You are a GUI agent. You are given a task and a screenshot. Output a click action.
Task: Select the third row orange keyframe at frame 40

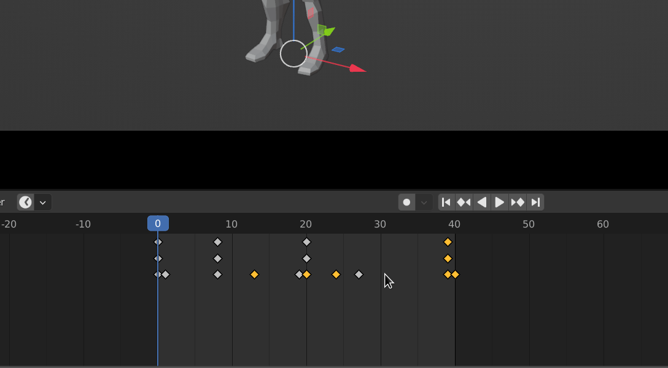coord(456,274)
